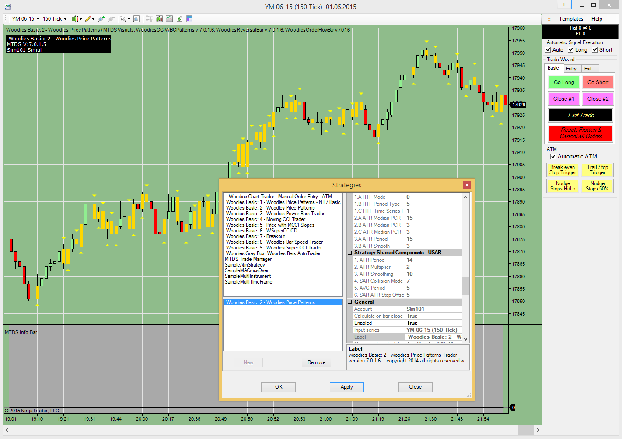Select the pencil drawing tools icon
The width and height of the screenshot is (622, 439).
(x=88, y=19)
